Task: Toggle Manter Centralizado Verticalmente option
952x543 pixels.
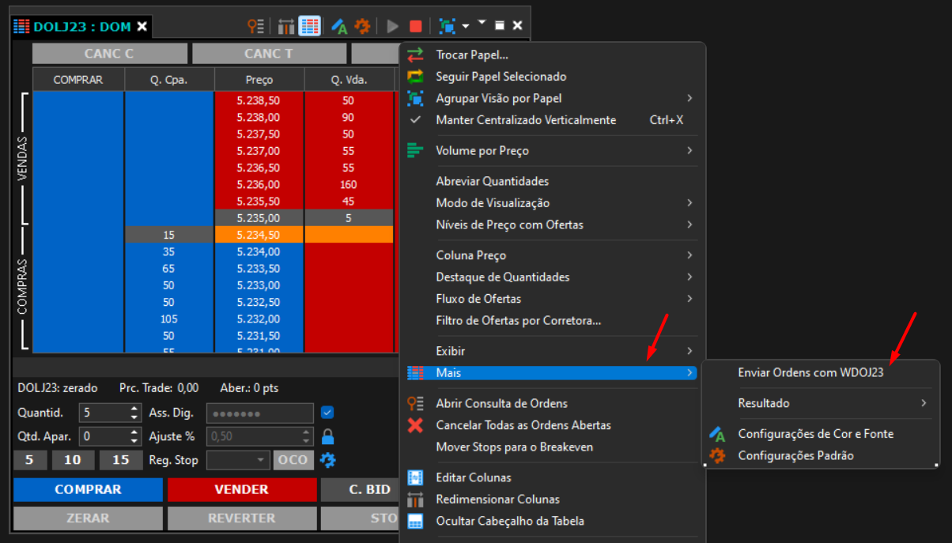Action: (x=550, y=120)
